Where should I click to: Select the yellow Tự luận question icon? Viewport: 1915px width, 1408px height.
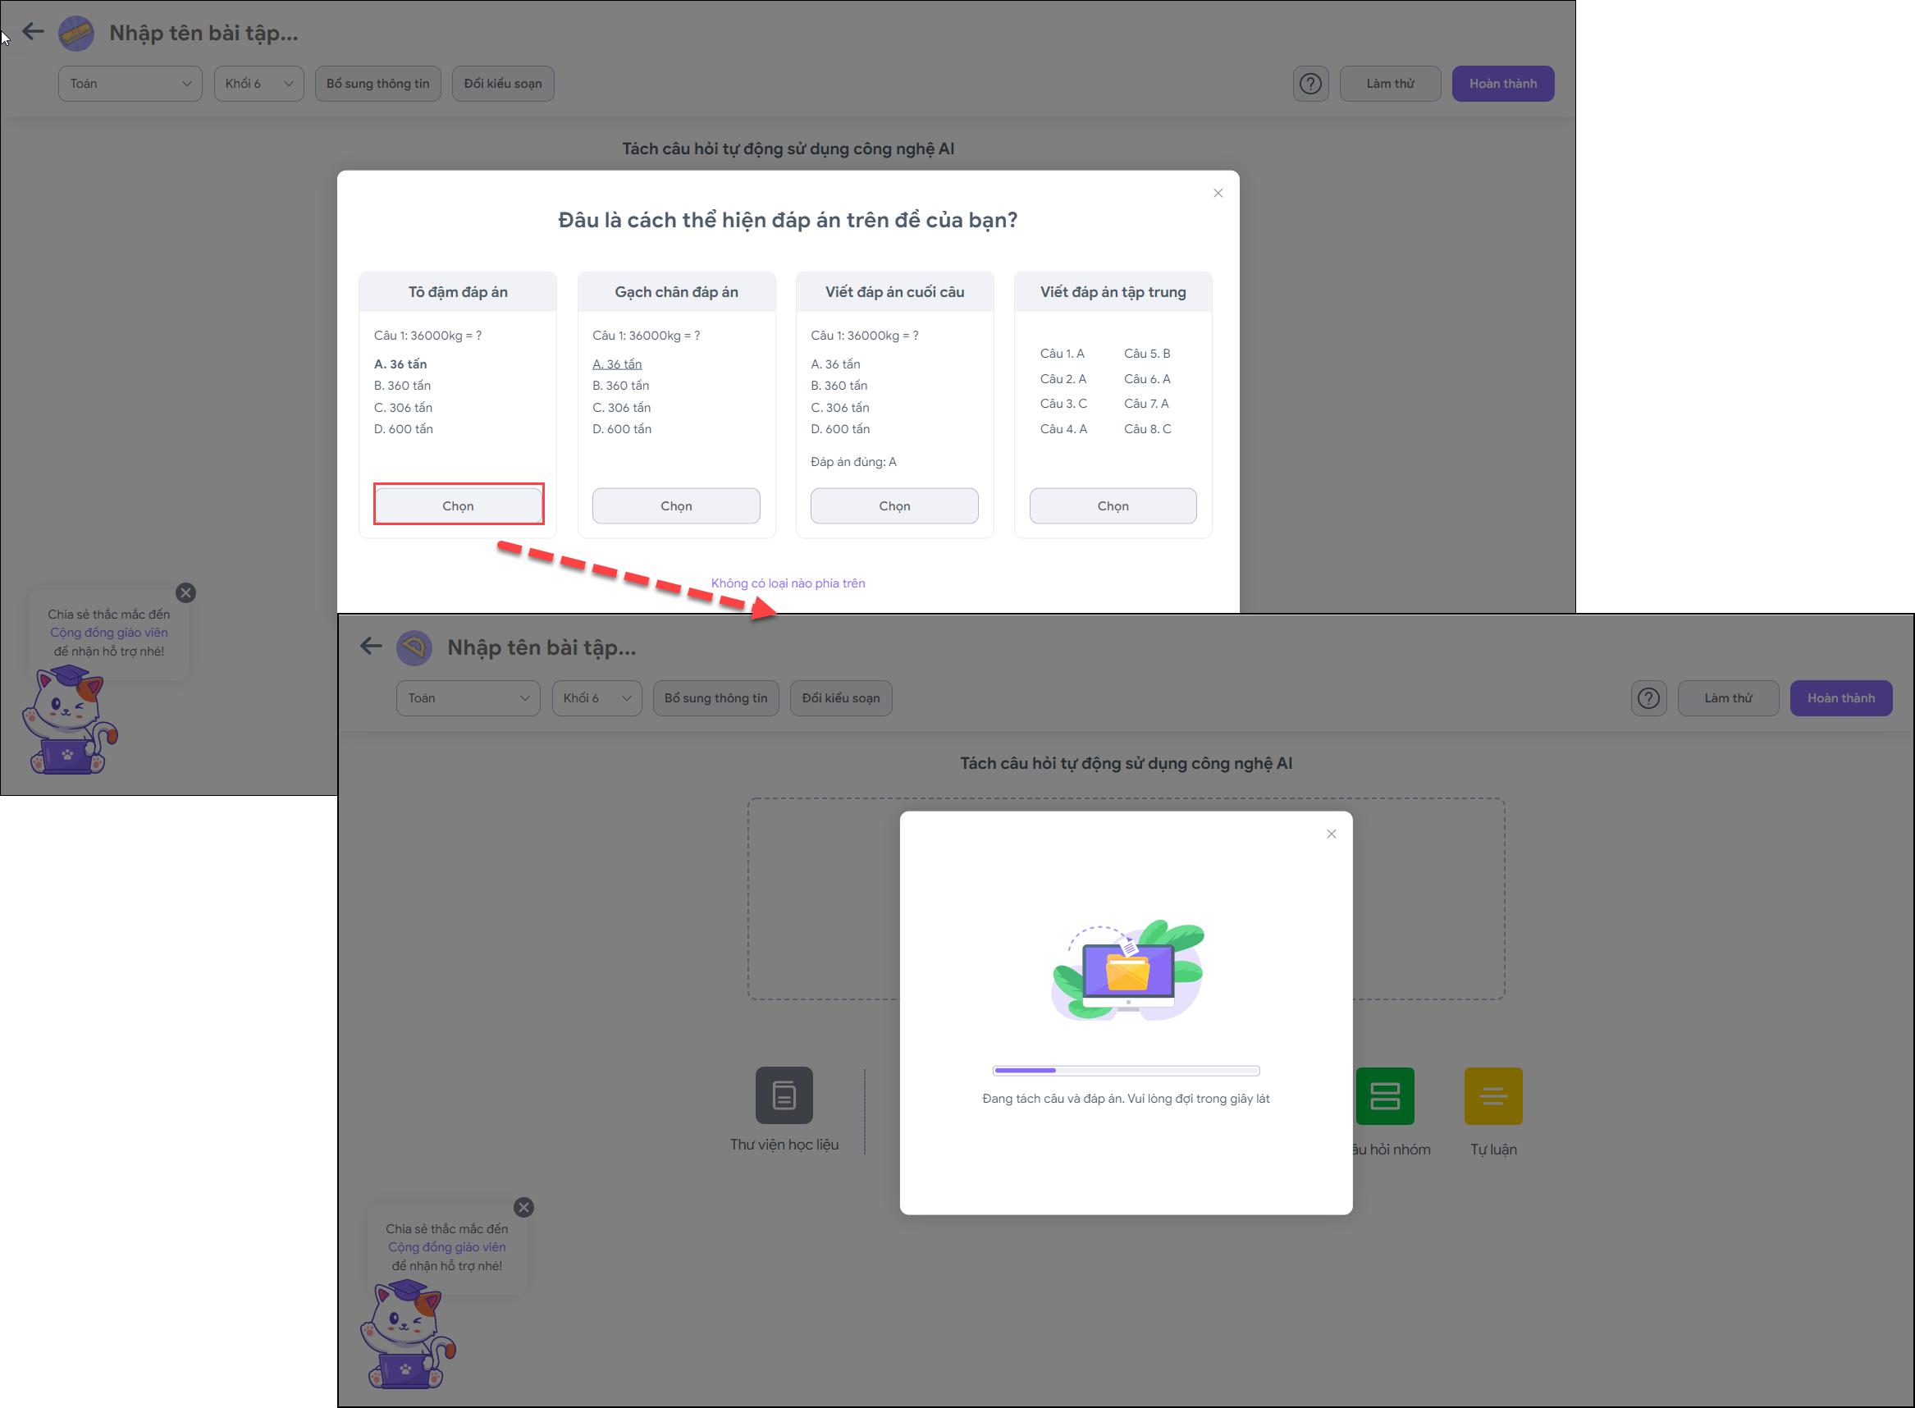pos(1492,1095)
